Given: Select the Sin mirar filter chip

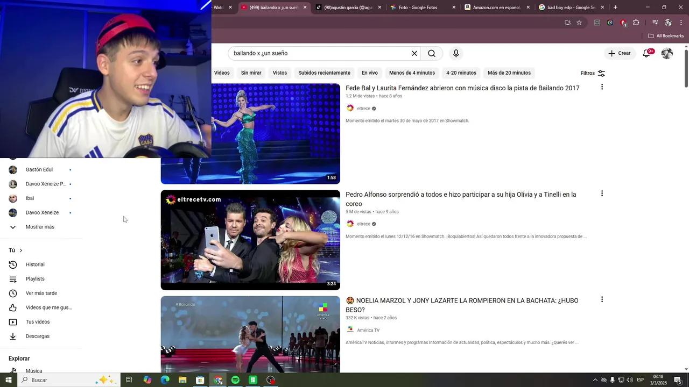Looking at the screenshot, I should click(251, 73).
